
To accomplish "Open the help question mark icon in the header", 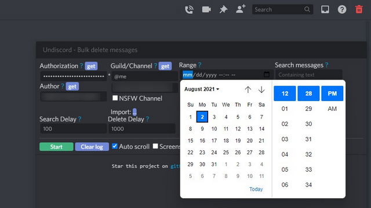I will tap(342, 9).
